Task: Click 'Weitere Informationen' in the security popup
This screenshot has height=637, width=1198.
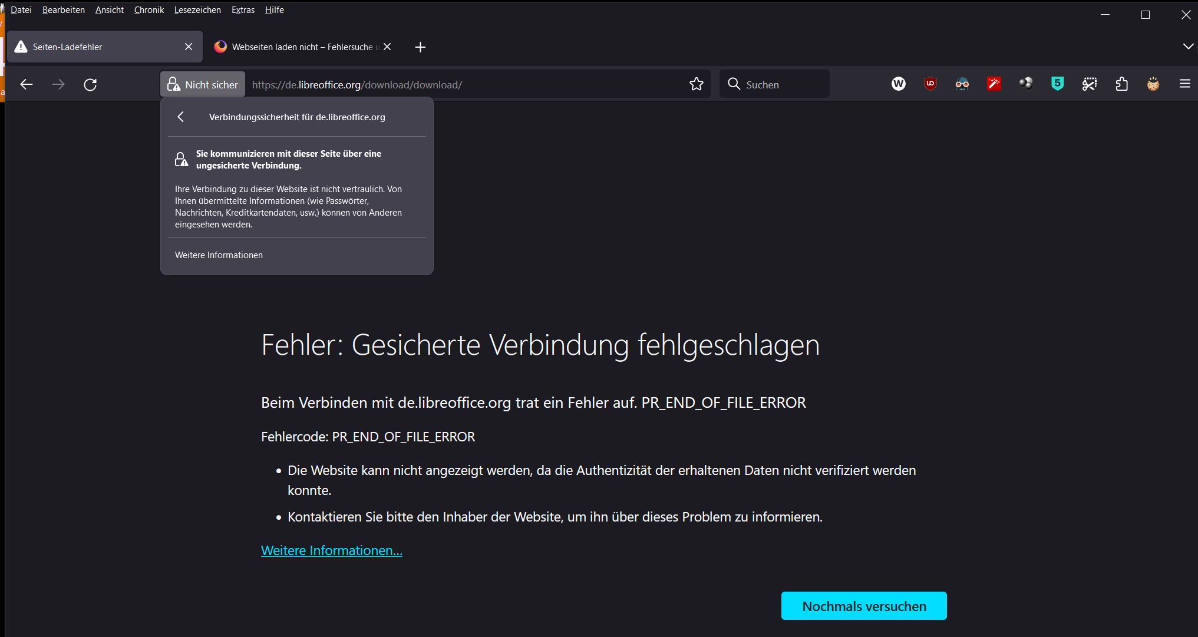Action: click(219, 255)
